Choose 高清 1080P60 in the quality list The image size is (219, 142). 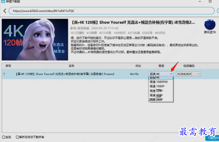pyautogui.click(x=161, y=82)
